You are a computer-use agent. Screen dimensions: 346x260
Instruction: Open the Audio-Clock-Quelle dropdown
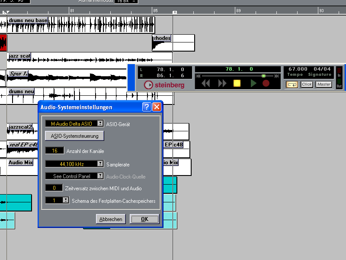100,176
